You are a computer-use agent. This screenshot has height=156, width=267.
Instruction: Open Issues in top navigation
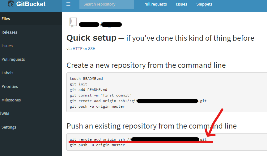click(x=181, y=4)
